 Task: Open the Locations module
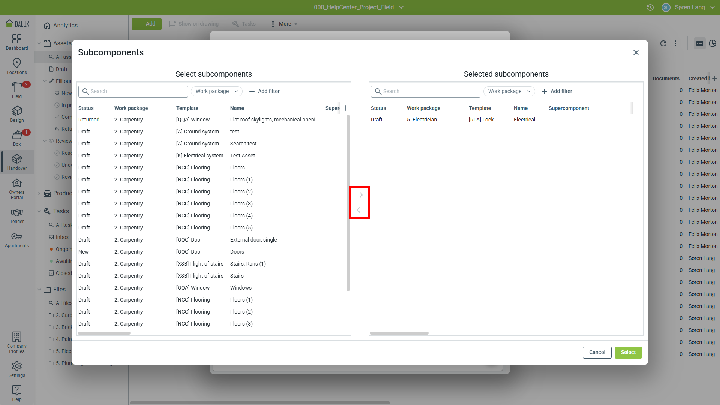point(17,66)
